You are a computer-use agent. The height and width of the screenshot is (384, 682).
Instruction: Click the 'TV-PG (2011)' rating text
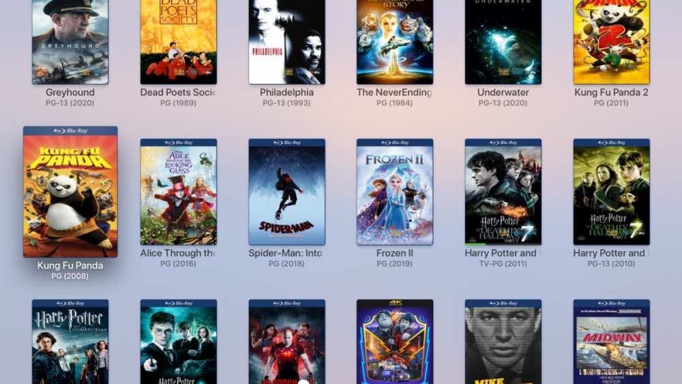(503, 263)
